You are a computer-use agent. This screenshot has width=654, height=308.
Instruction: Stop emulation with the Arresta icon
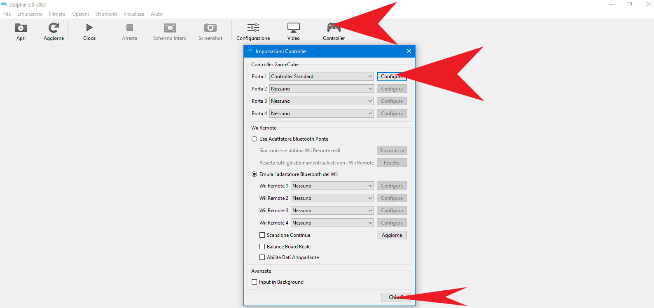(x=129, y=28)
